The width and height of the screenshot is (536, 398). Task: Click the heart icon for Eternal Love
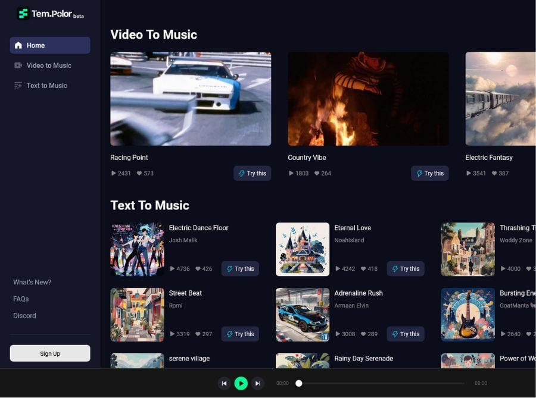(x=363, y=269)
